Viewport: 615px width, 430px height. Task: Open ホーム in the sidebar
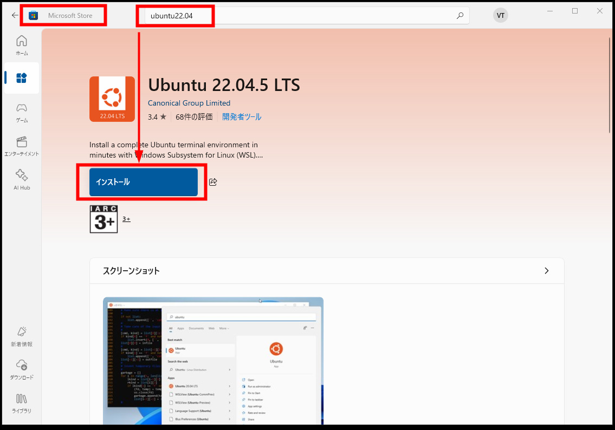point(22,45)
